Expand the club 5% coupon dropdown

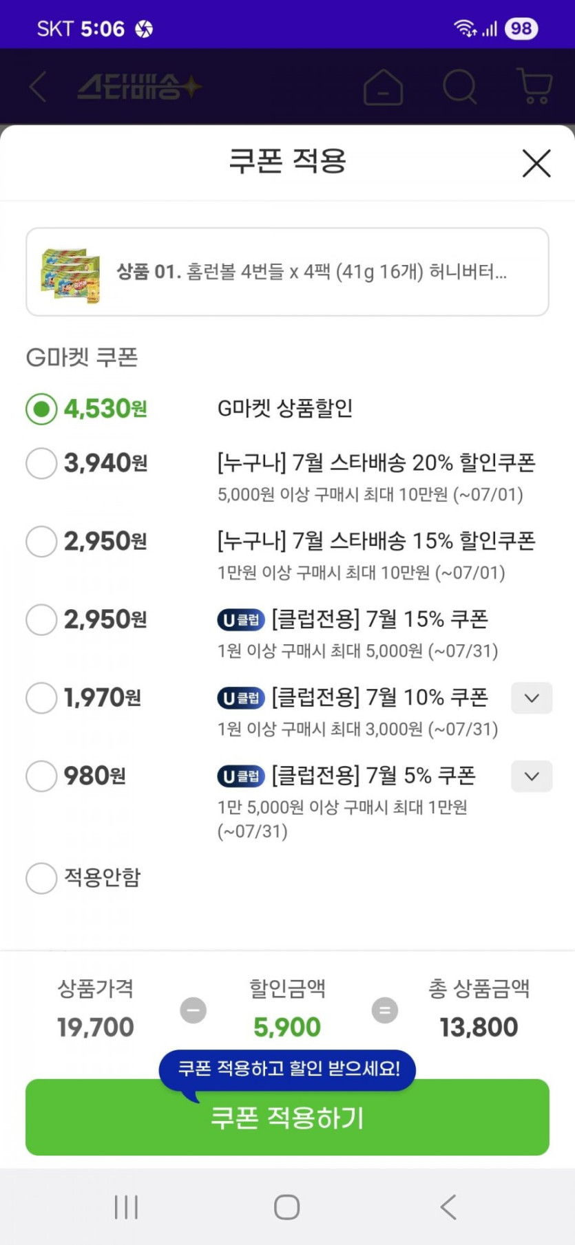pyautogui.click(x=531, y=776)
